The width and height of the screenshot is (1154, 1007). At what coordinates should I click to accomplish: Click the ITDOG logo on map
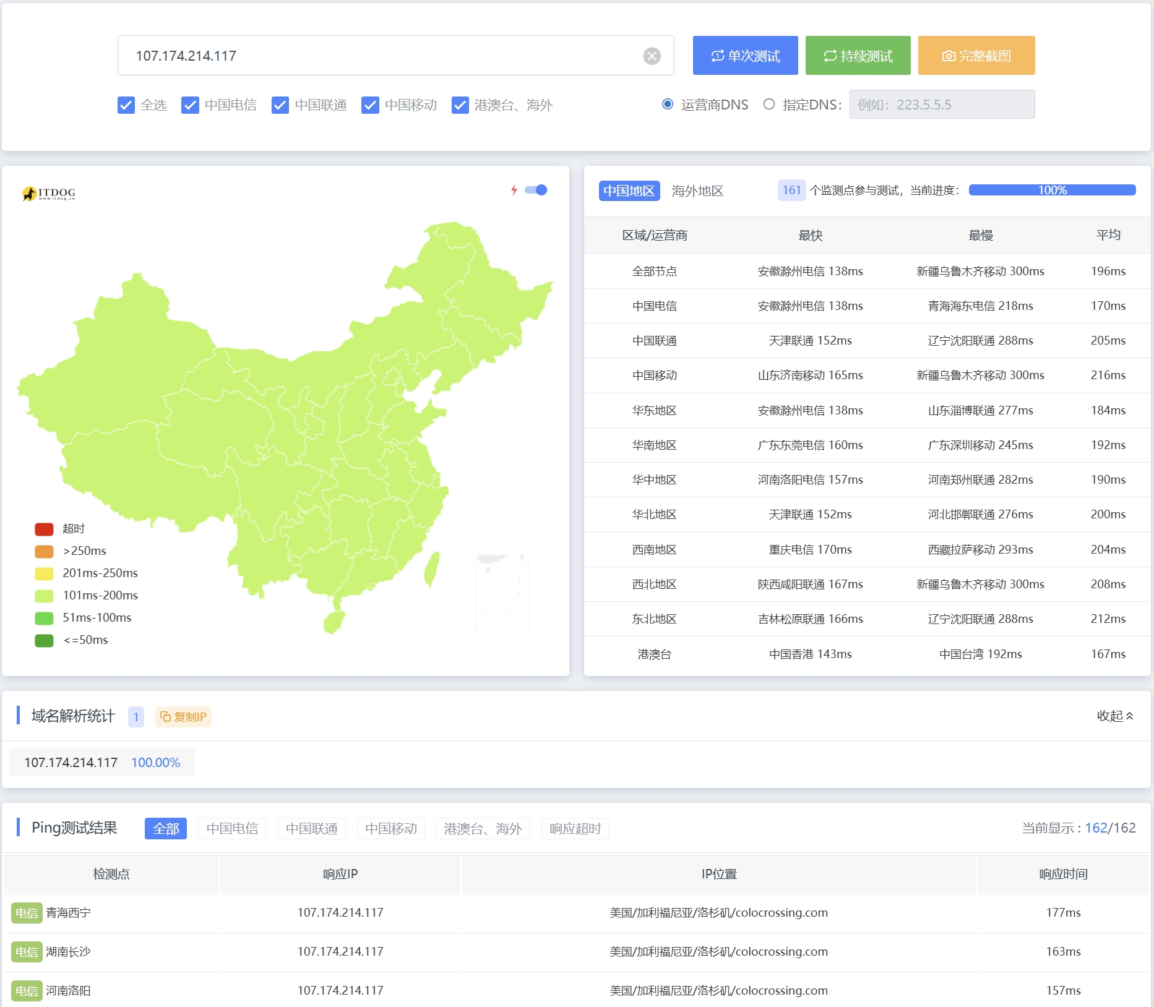tap(49, 194)
